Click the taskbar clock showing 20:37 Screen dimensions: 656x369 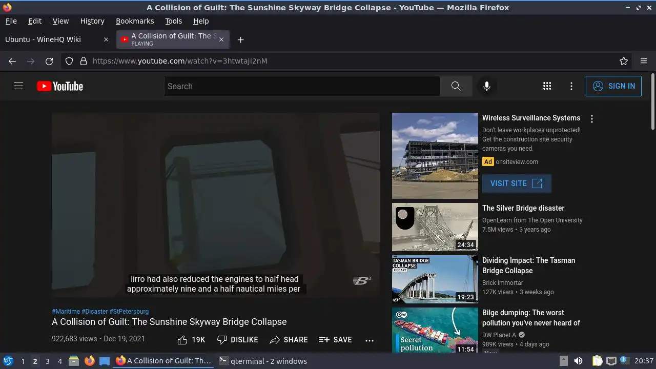tap(644, 361)
